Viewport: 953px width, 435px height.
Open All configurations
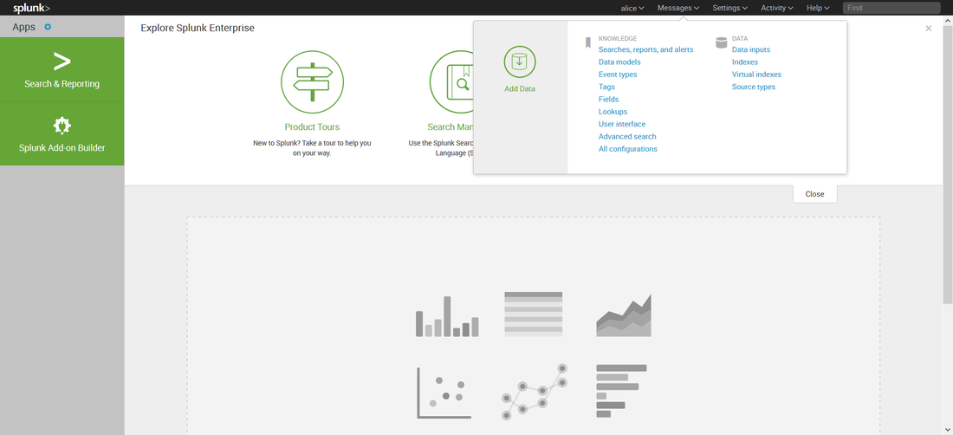click(x=628, y=149)
